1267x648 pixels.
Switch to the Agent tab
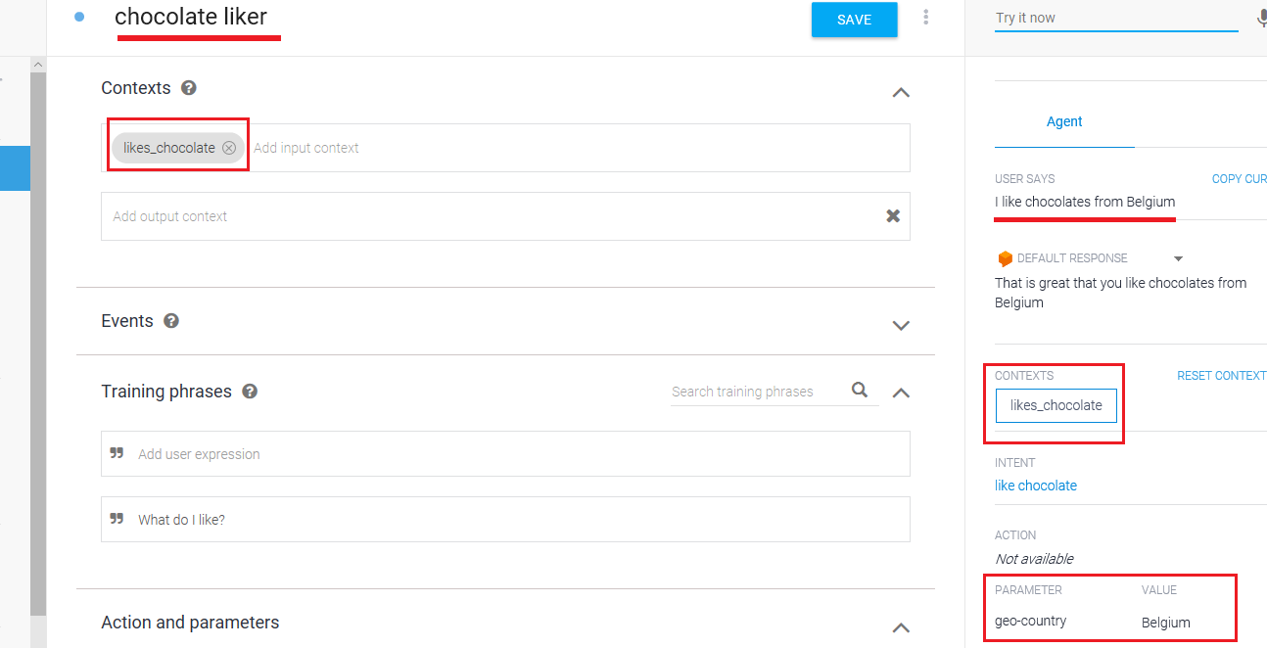tap(1063, 122)
